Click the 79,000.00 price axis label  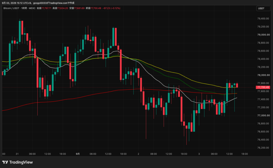[263, 35]
